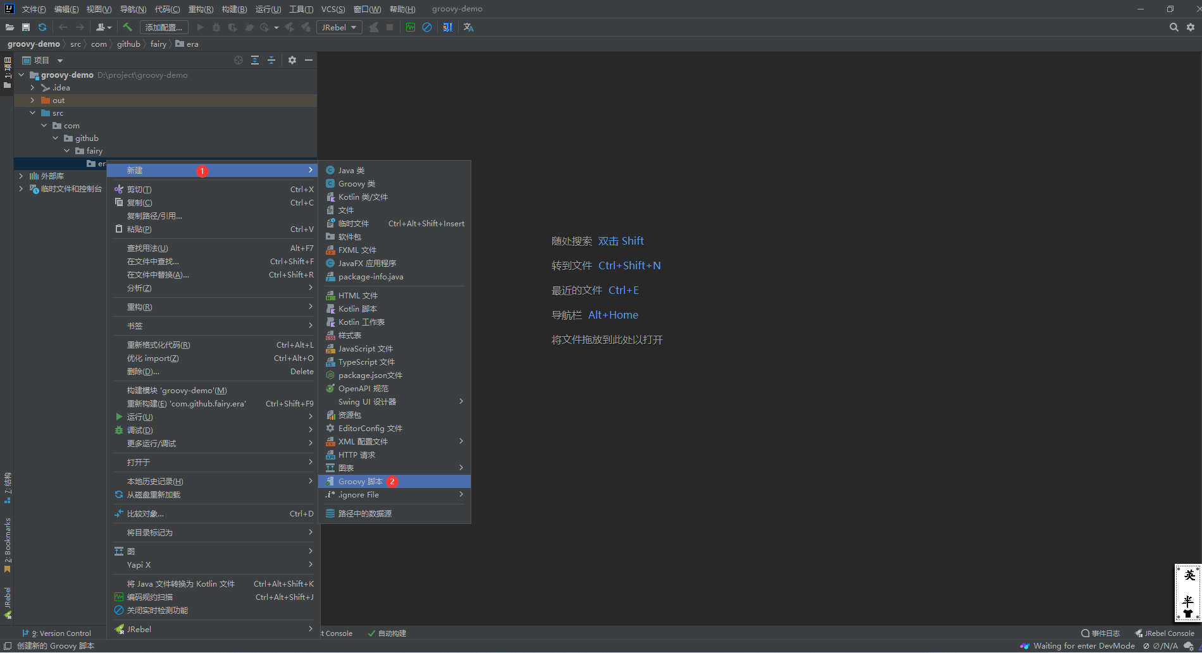Click the user profile icon with dropdown

click(104, 27)
